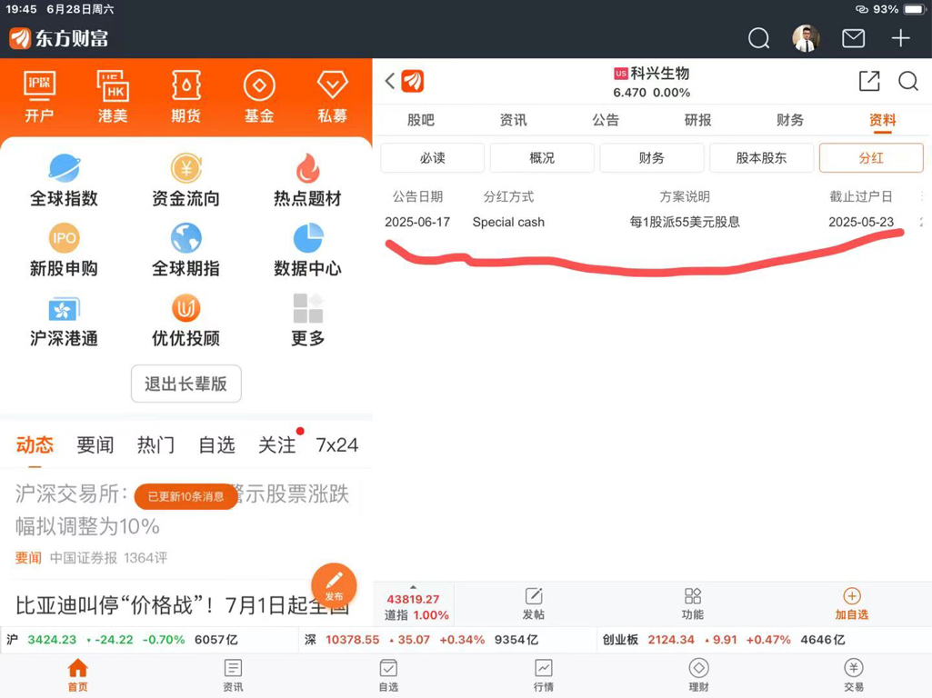This screenshot has width=932, height=698.
Task: Open 新股申购 IPO subscription
Action: point(65,250)
